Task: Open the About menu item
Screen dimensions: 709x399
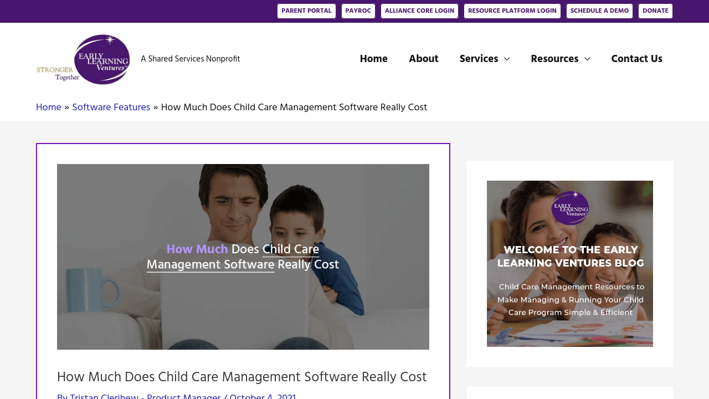Action: (424, 59)
